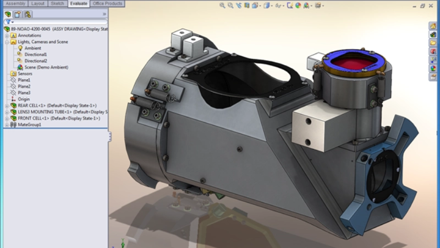Switch to the Assembly tab
This screenshot has height=248, width=440.
coord(15,3)
